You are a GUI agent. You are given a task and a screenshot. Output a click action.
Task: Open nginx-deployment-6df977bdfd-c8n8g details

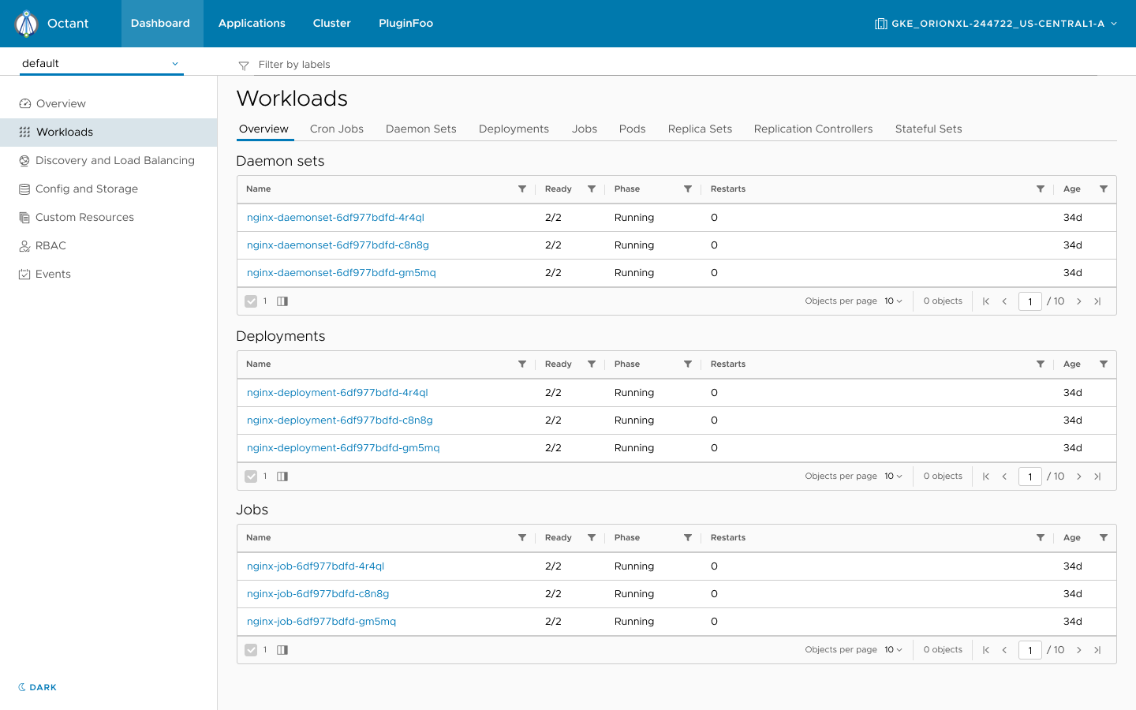pyautogui.click(x=339, y=420)
